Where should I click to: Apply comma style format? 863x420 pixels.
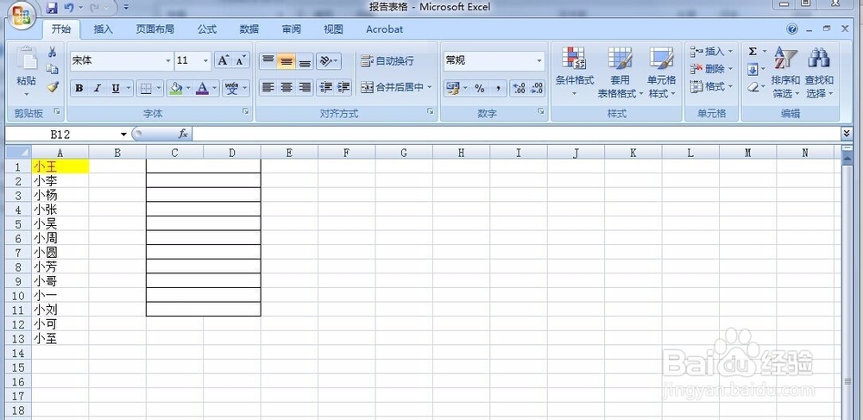498,88
